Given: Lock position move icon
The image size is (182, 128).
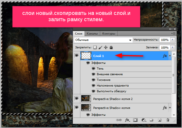Looking at the screenshot, I should pyautogui.click(x=106, y=47).
